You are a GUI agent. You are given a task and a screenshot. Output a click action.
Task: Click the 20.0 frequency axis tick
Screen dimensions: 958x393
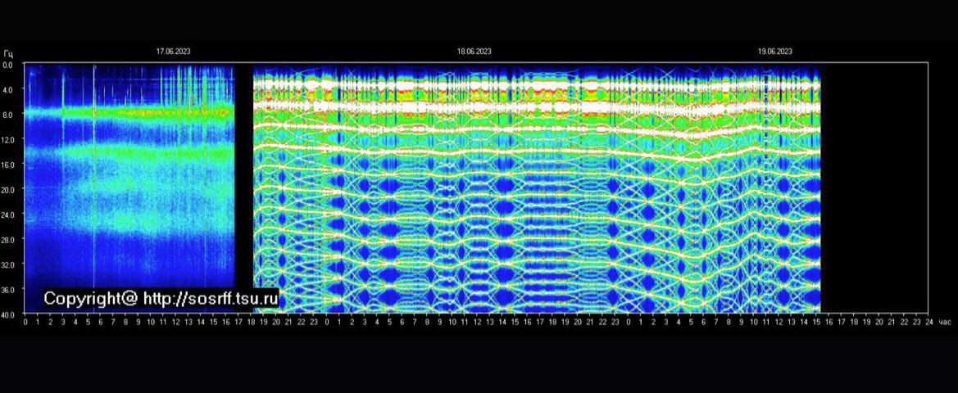click(x=8, y=190)
